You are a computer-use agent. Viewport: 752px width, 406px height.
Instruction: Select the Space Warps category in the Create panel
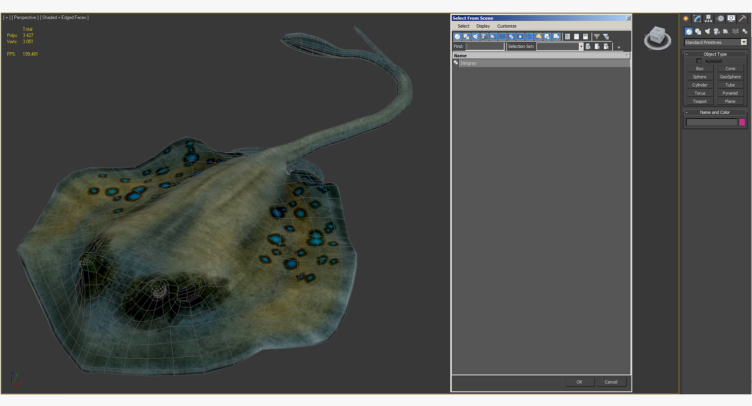click(735, 31)
